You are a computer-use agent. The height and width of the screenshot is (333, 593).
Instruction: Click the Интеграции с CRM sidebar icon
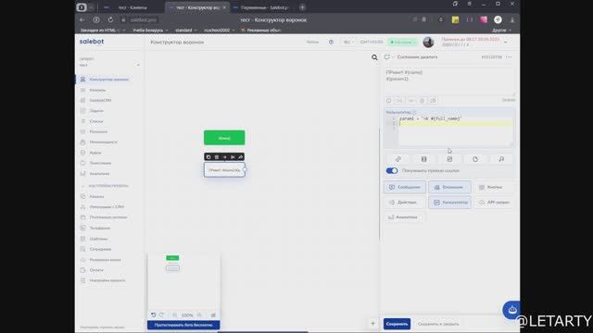(x=82, y=207)
